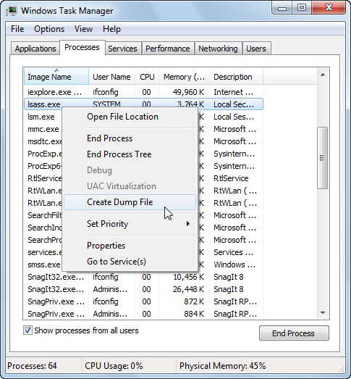Select the mmc.exe process
The image size is (351, 379).
[43, 129]
